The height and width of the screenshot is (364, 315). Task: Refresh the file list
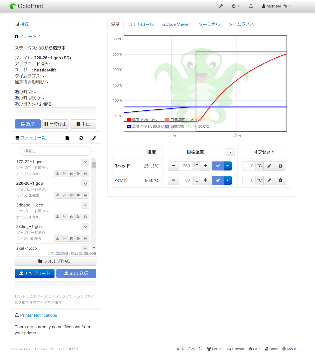(x=81, y=138)
